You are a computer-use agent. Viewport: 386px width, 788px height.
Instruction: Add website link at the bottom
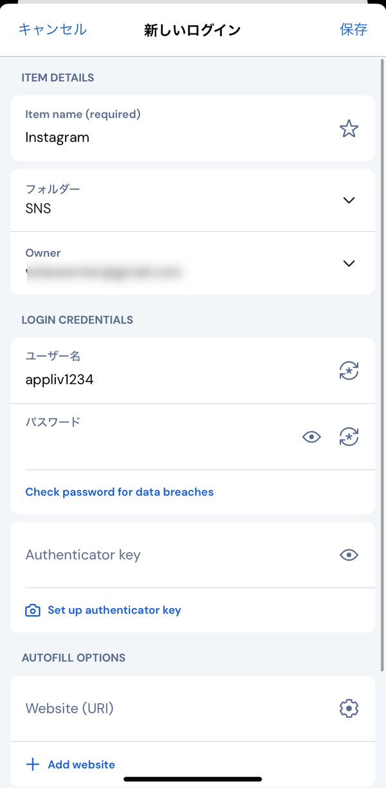(82, 765)
